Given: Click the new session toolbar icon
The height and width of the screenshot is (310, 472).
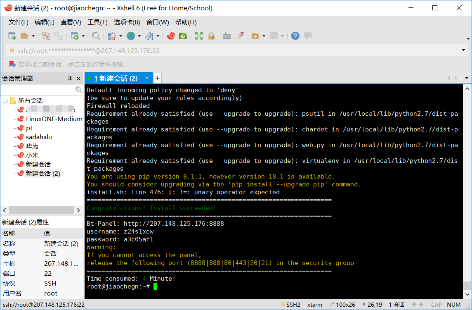Looking at the screenshot, I should [12, 36].
